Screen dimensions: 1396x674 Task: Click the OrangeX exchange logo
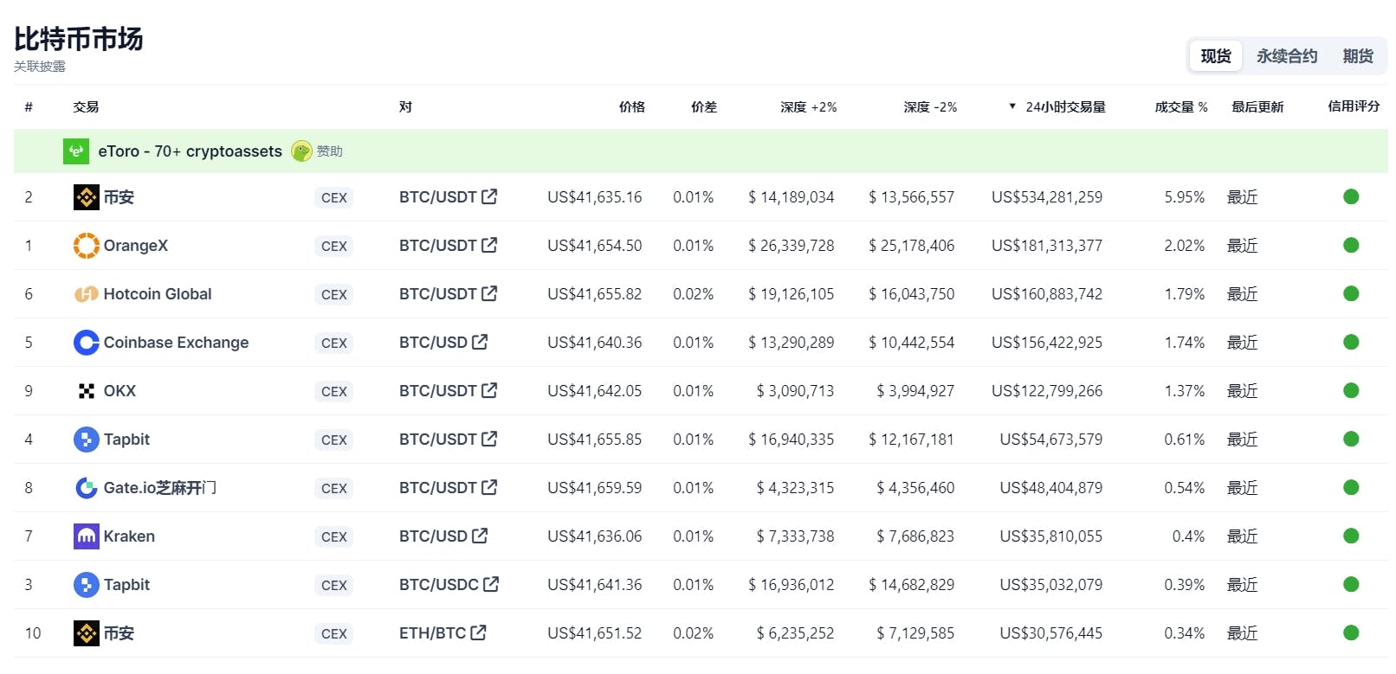pos(86,246)
